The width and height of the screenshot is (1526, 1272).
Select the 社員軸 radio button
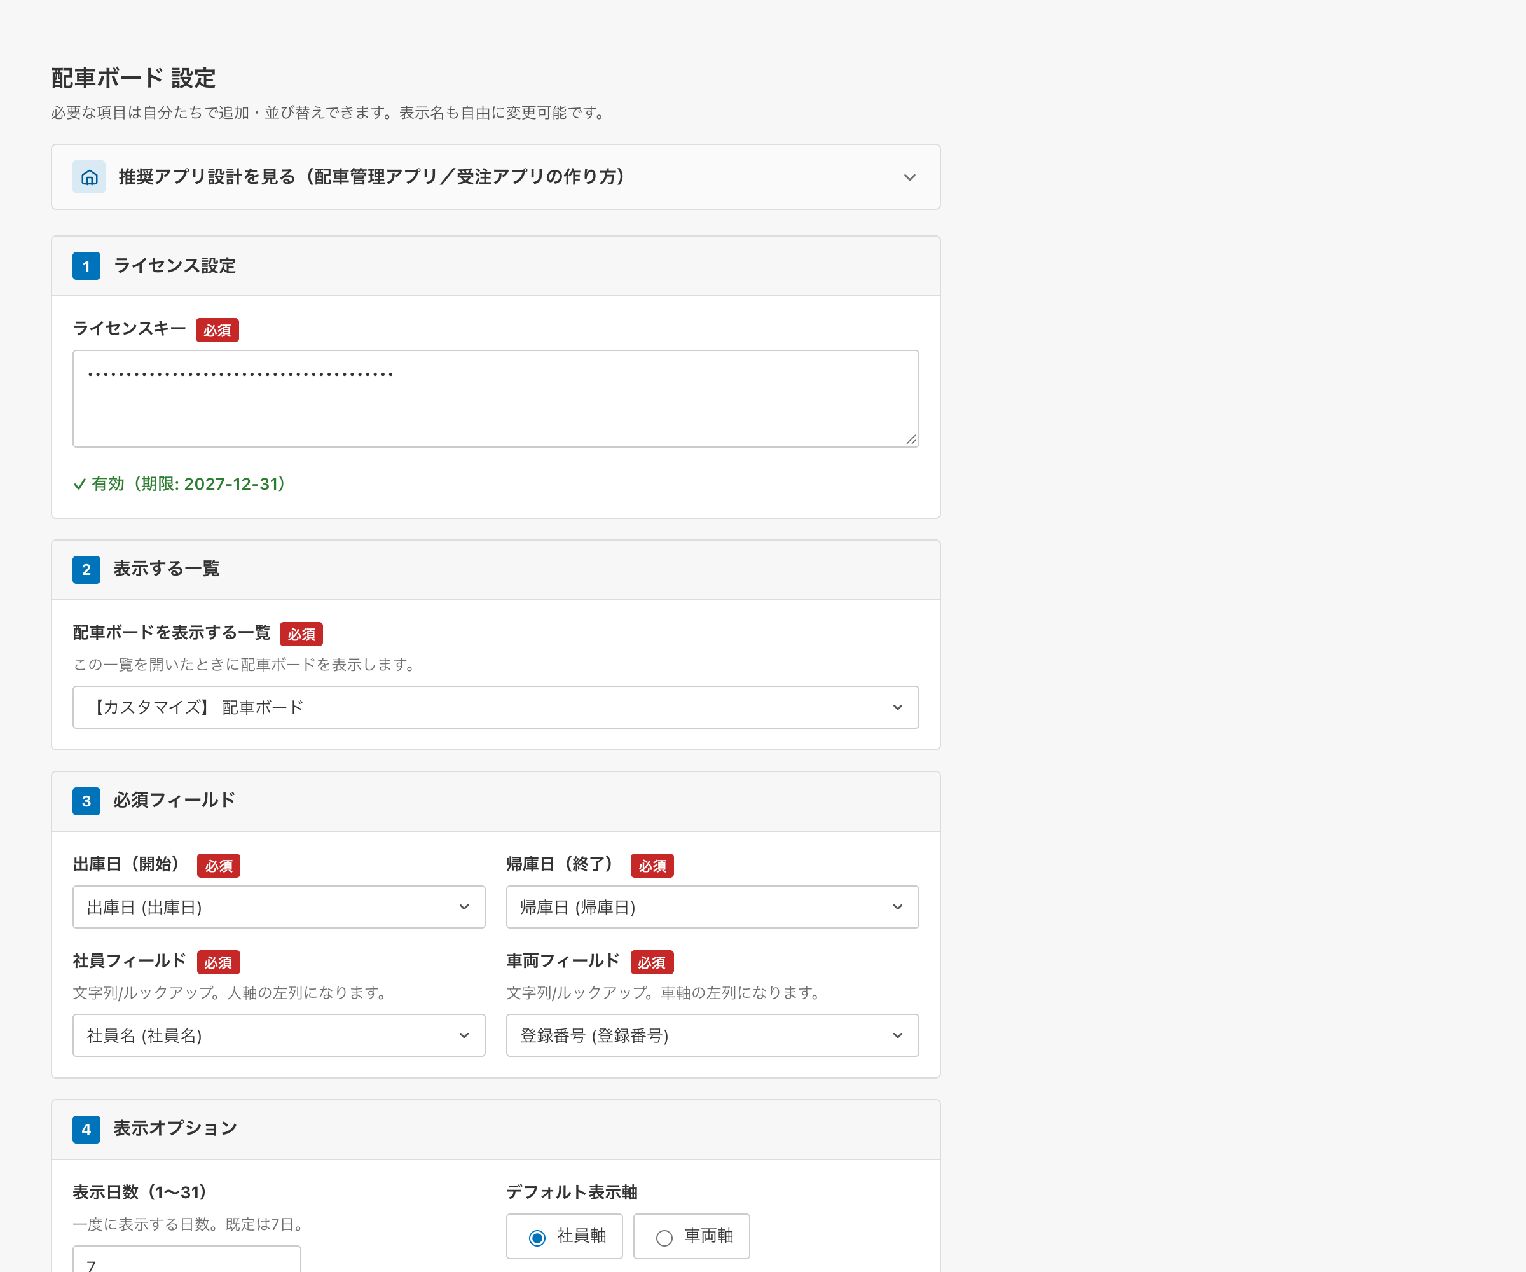[537, 1237]
